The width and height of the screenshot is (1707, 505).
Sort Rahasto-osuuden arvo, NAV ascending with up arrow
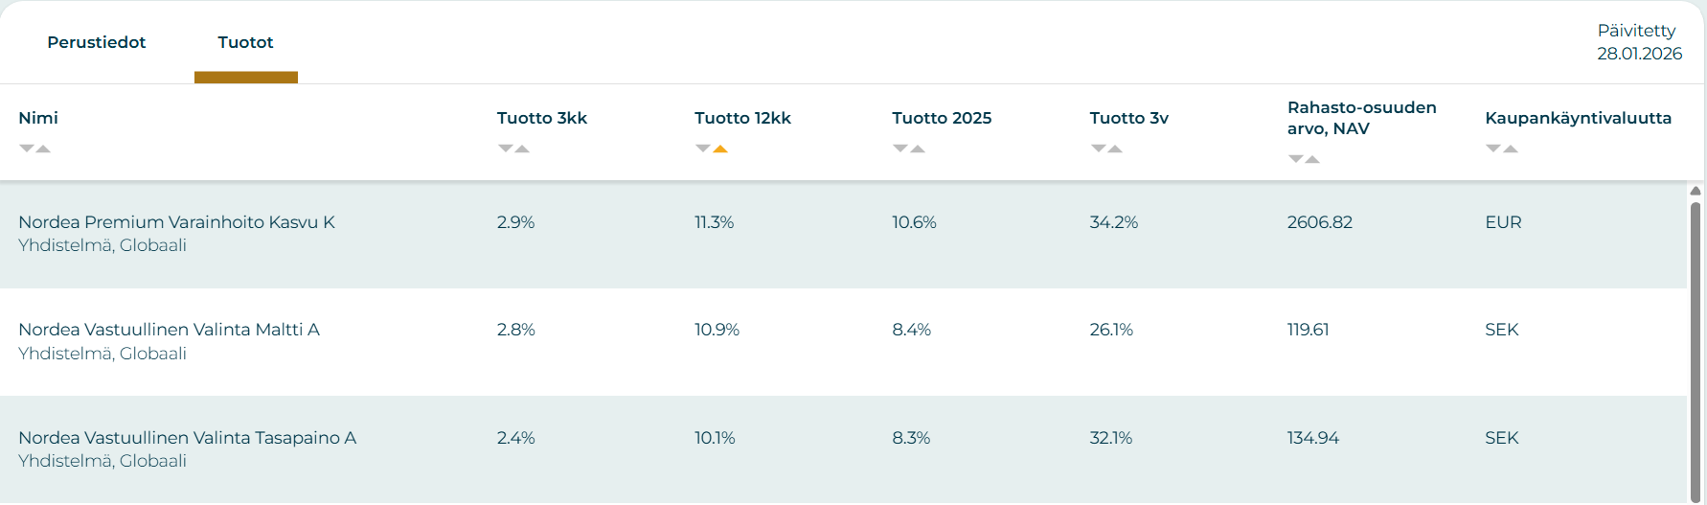tap(1312, 159)
